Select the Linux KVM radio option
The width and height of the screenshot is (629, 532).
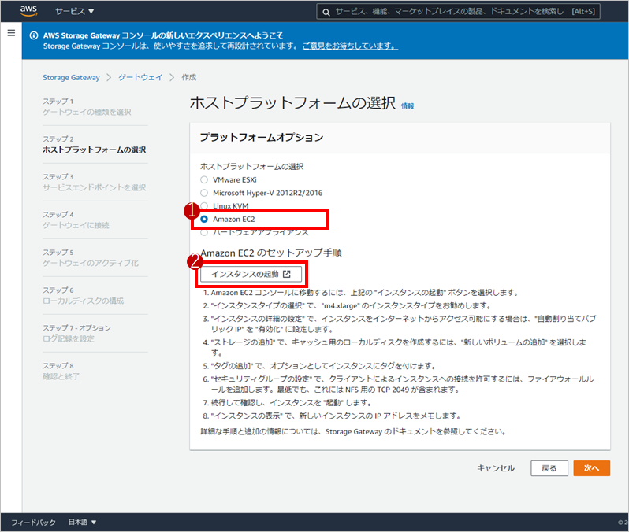coord(204,206)
